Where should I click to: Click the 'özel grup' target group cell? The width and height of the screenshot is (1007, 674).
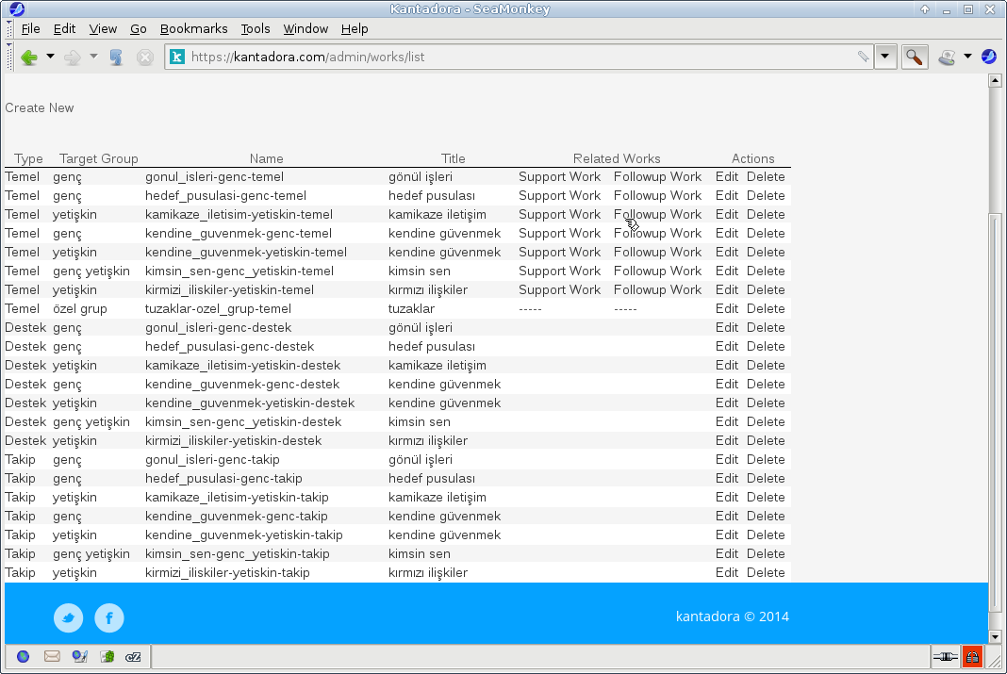tap(79, 309)
